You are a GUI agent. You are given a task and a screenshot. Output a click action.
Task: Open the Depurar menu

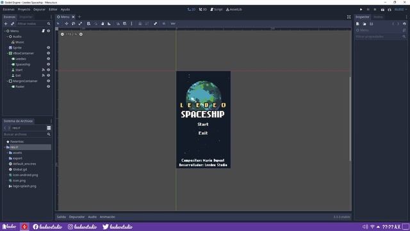[39, 10]
